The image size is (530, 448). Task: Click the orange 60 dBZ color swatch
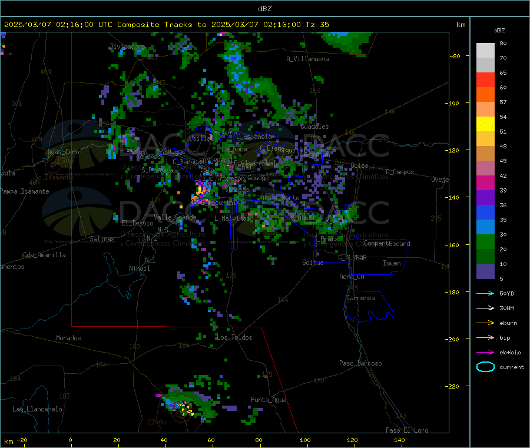pyautogui.click(x=485, y=95)
